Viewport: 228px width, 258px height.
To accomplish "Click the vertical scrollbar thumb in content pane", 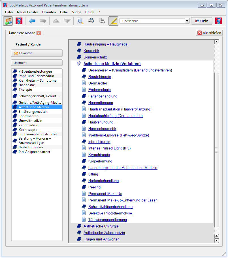I will (217, 150).
